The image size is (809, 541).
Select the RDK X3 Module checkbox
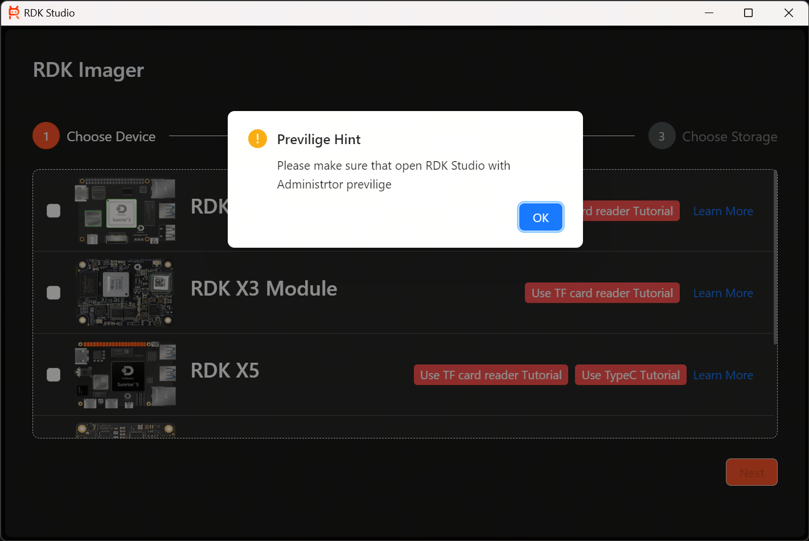[54, 293]
